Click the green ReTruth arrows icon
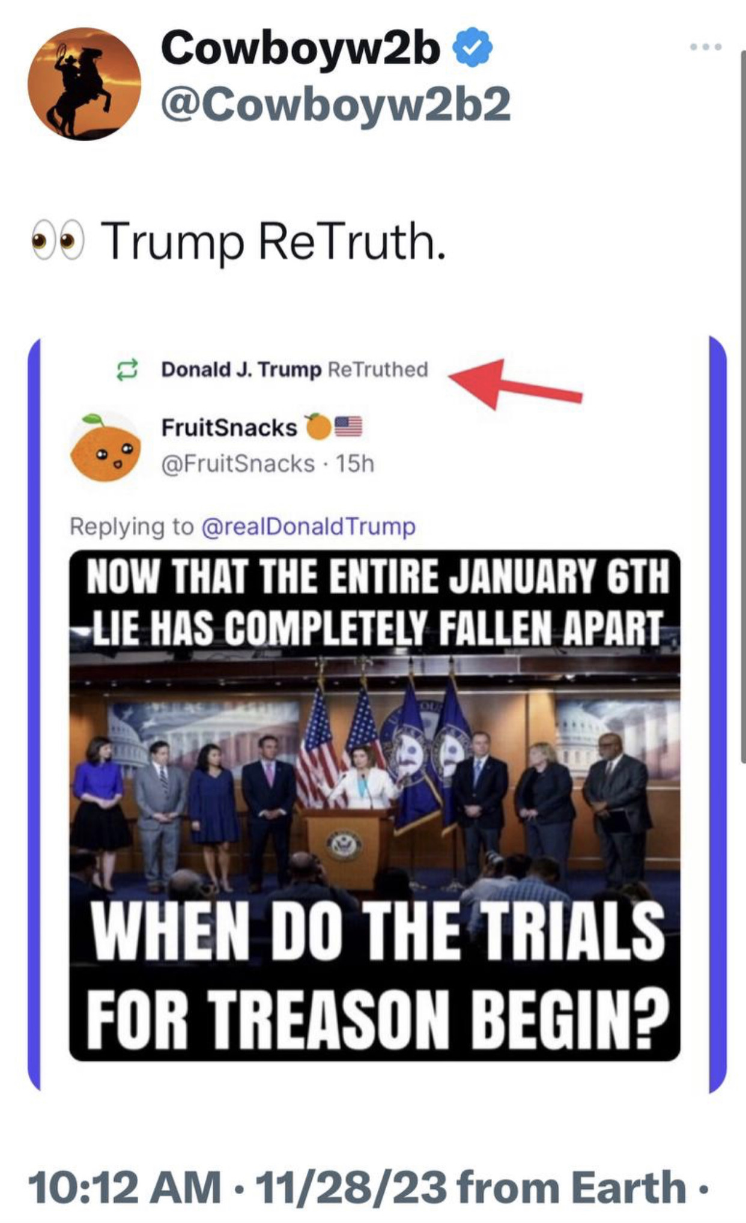The width and height of the screenshot is (746, 1223). 127,369
